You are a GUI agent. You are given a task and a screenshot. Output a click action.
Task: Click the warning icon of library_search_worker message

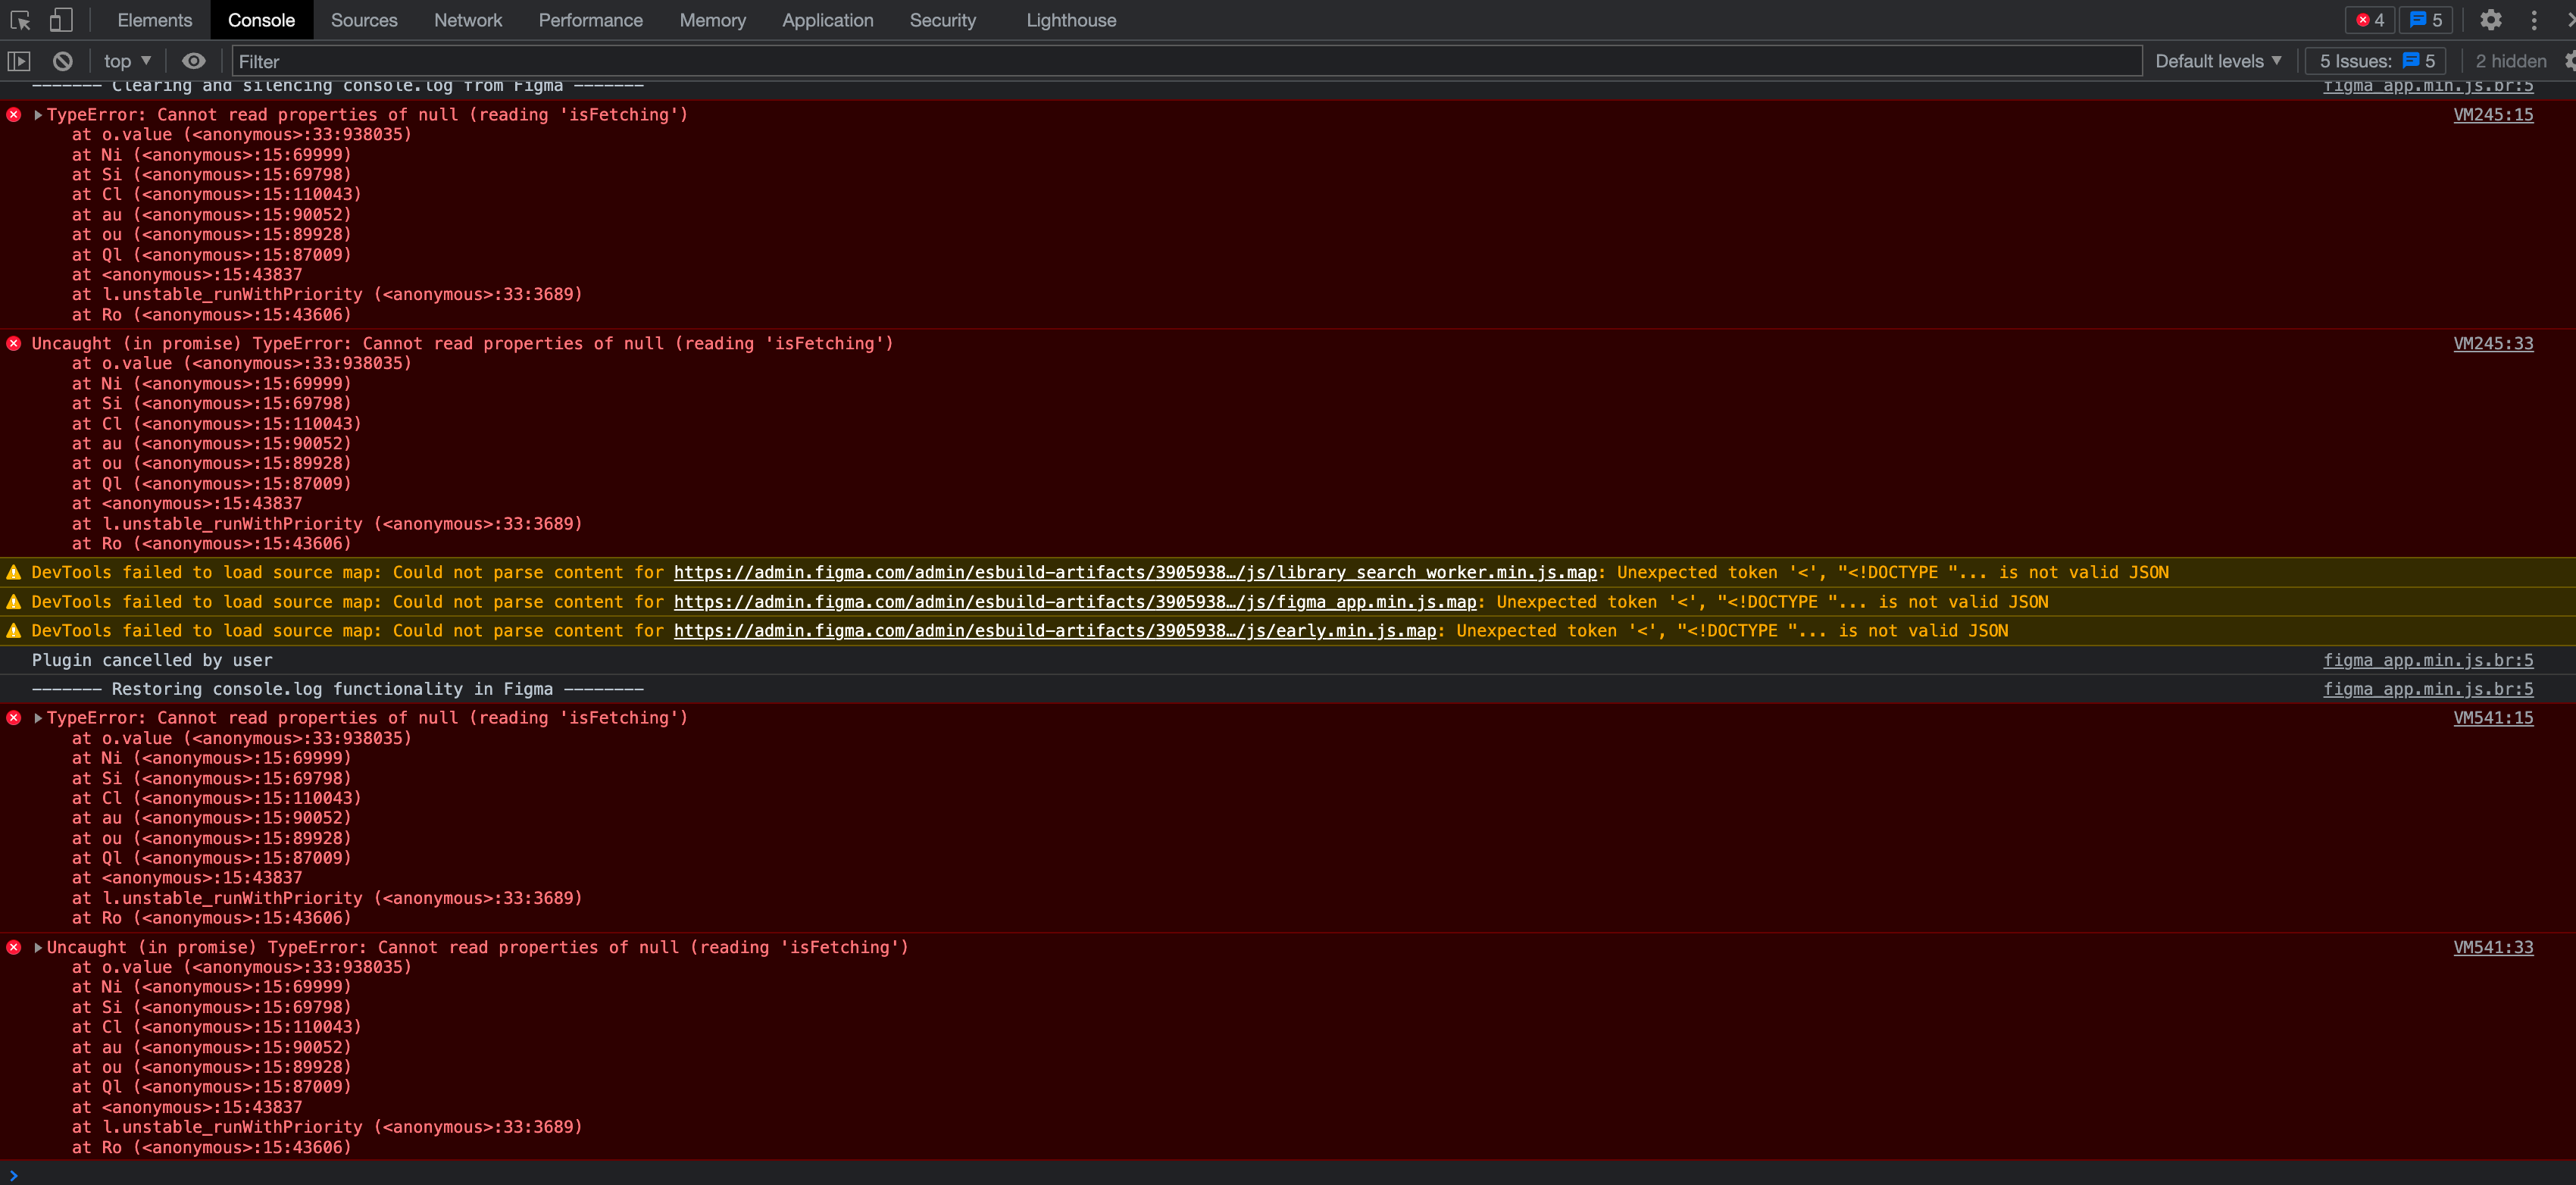point(14,572)
